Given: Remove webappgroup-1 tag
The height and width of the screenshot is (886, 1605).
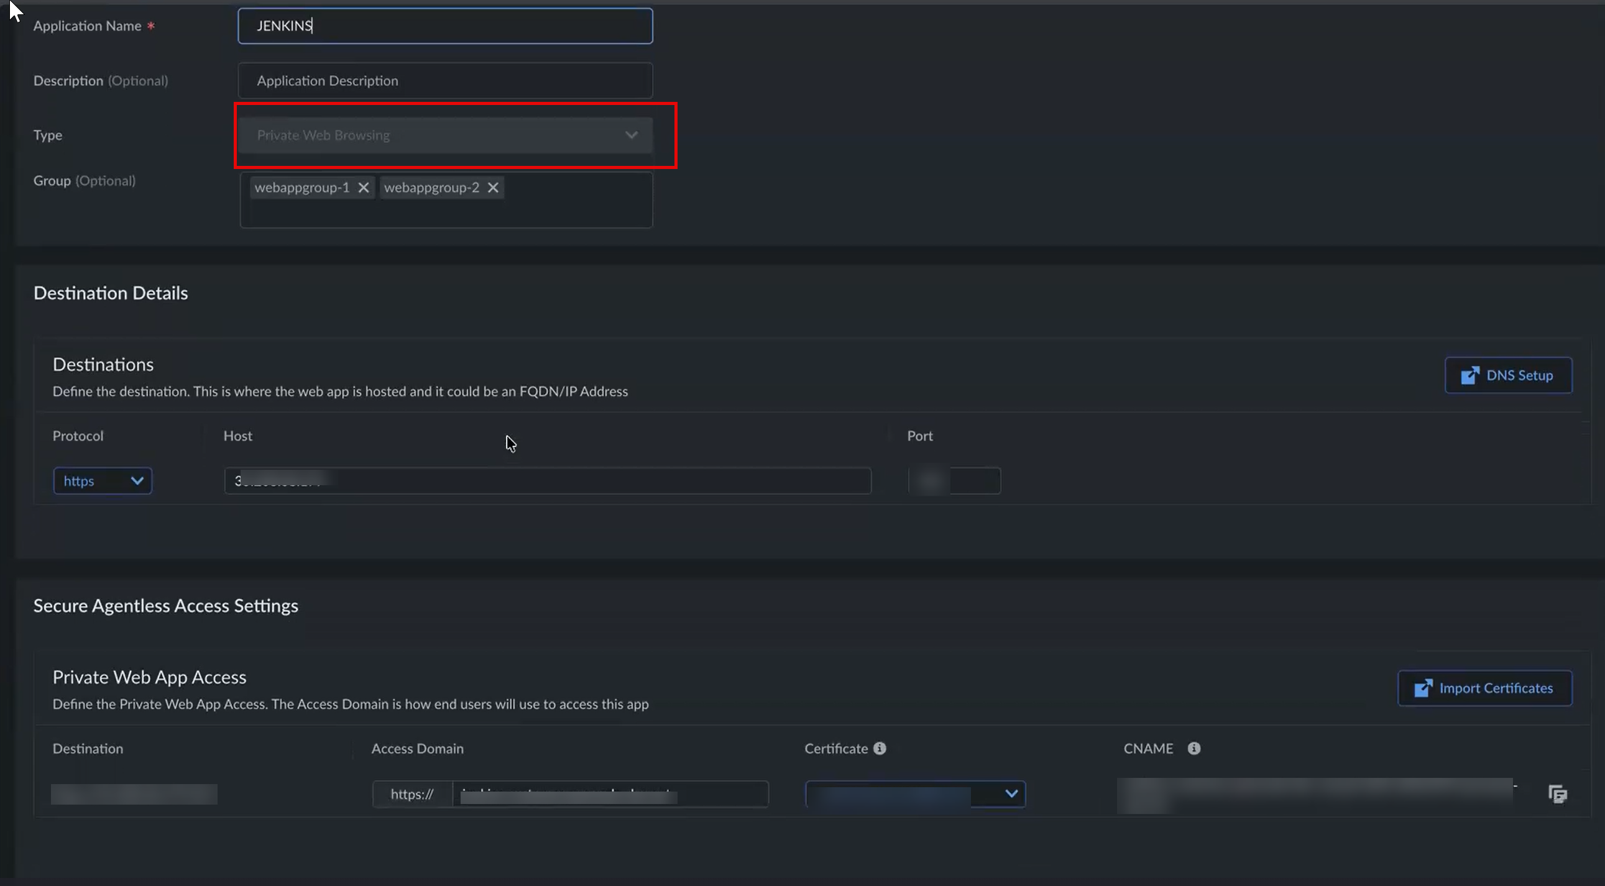Looking at the screenshot, I should [363, 188].
